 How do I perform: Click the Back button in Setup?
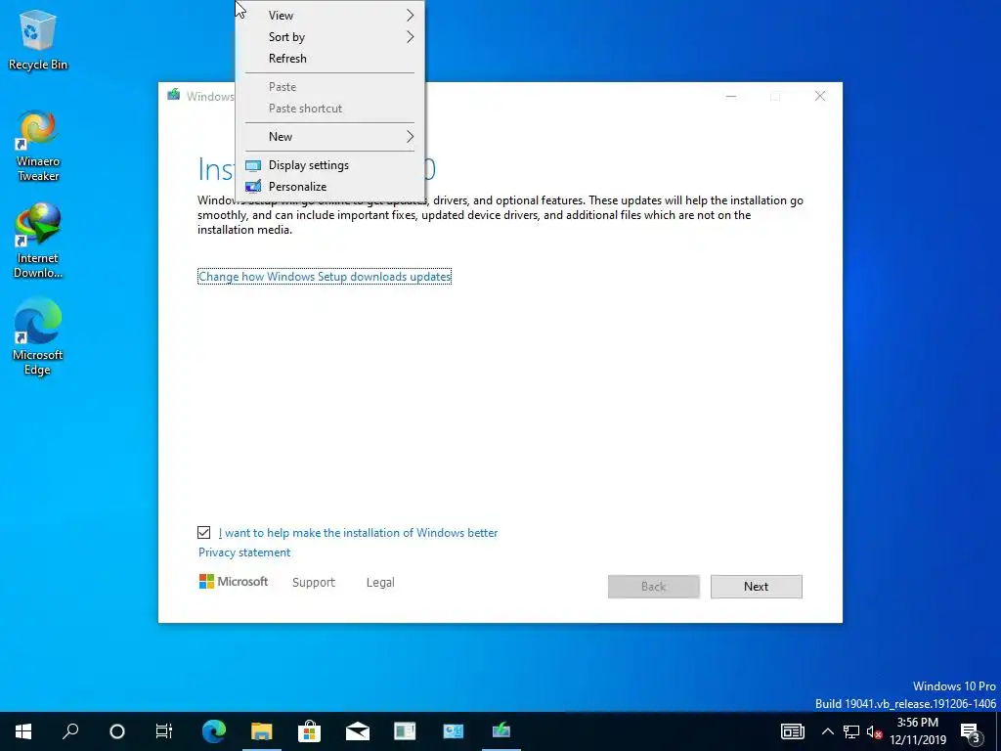(x=654, y=587)
